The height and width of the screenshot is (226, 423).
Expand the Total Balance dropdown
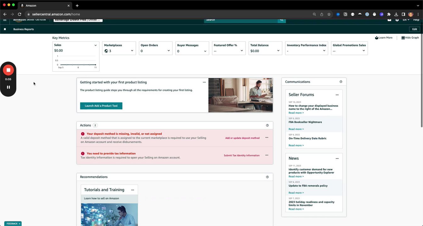[278, 51]
